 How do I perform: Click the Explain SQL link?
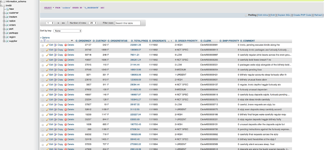[x=284, y=15]
